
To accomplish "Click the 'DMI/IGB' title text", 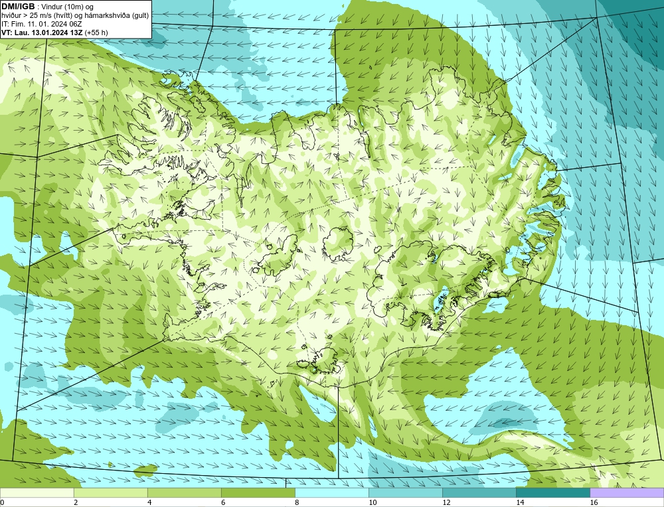I will (x=18, y=7).
